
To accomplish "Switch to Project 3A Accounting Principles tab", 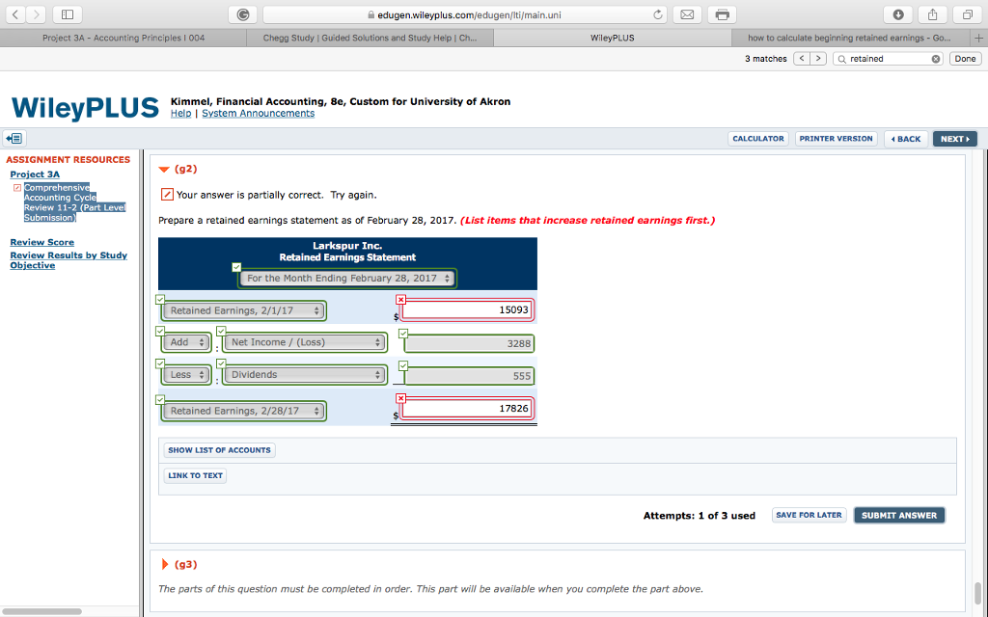I will click(x=123, y=38).
